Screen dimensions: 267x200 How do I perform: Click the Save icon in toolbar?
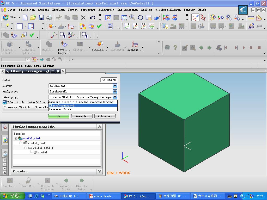point(41,17)
